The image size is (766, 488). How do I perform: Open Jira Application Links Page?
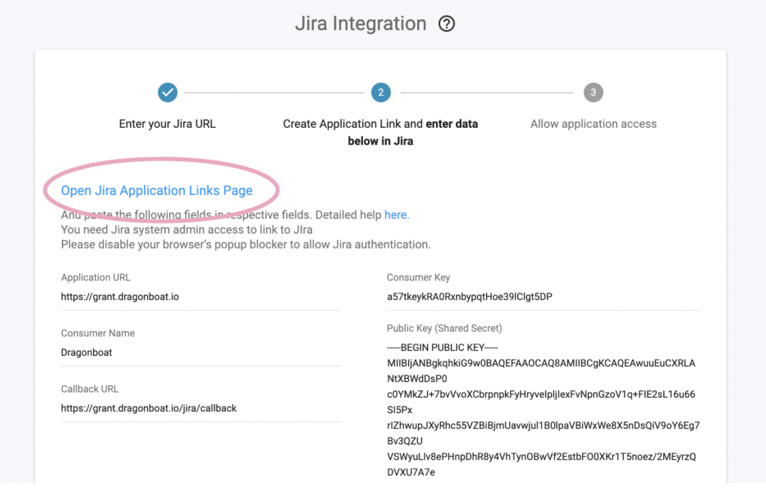click(157, 190)
